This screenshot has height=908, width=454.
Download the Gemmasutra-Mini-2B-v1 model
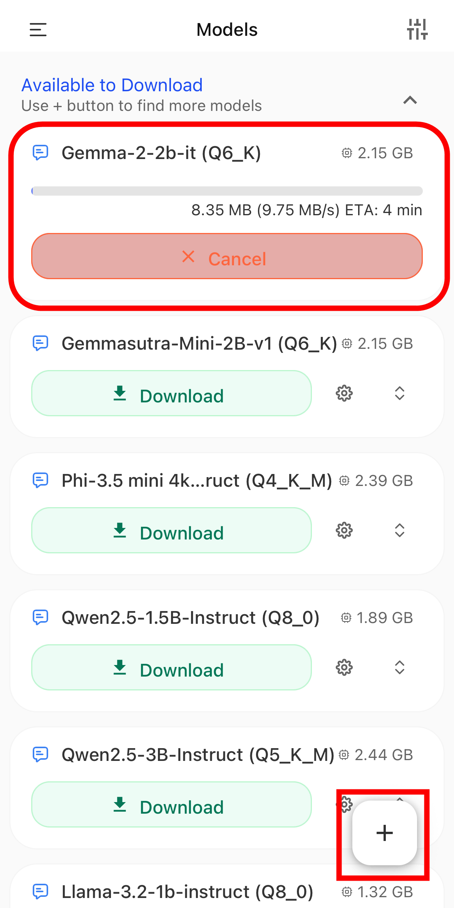pos(171,394)
